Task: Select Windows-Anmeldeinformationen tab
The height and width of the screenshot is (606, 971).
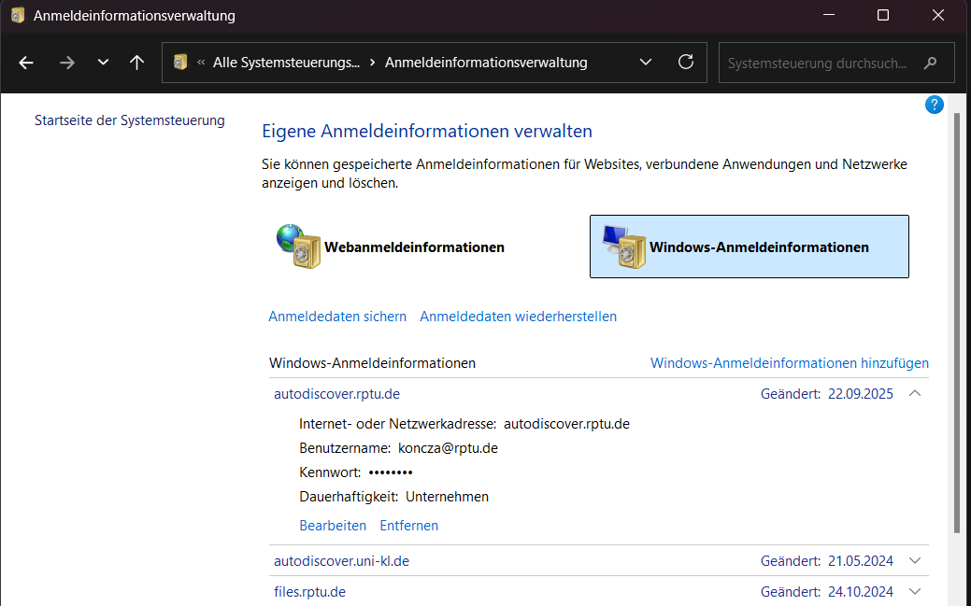Action: [x=749, y=247]
